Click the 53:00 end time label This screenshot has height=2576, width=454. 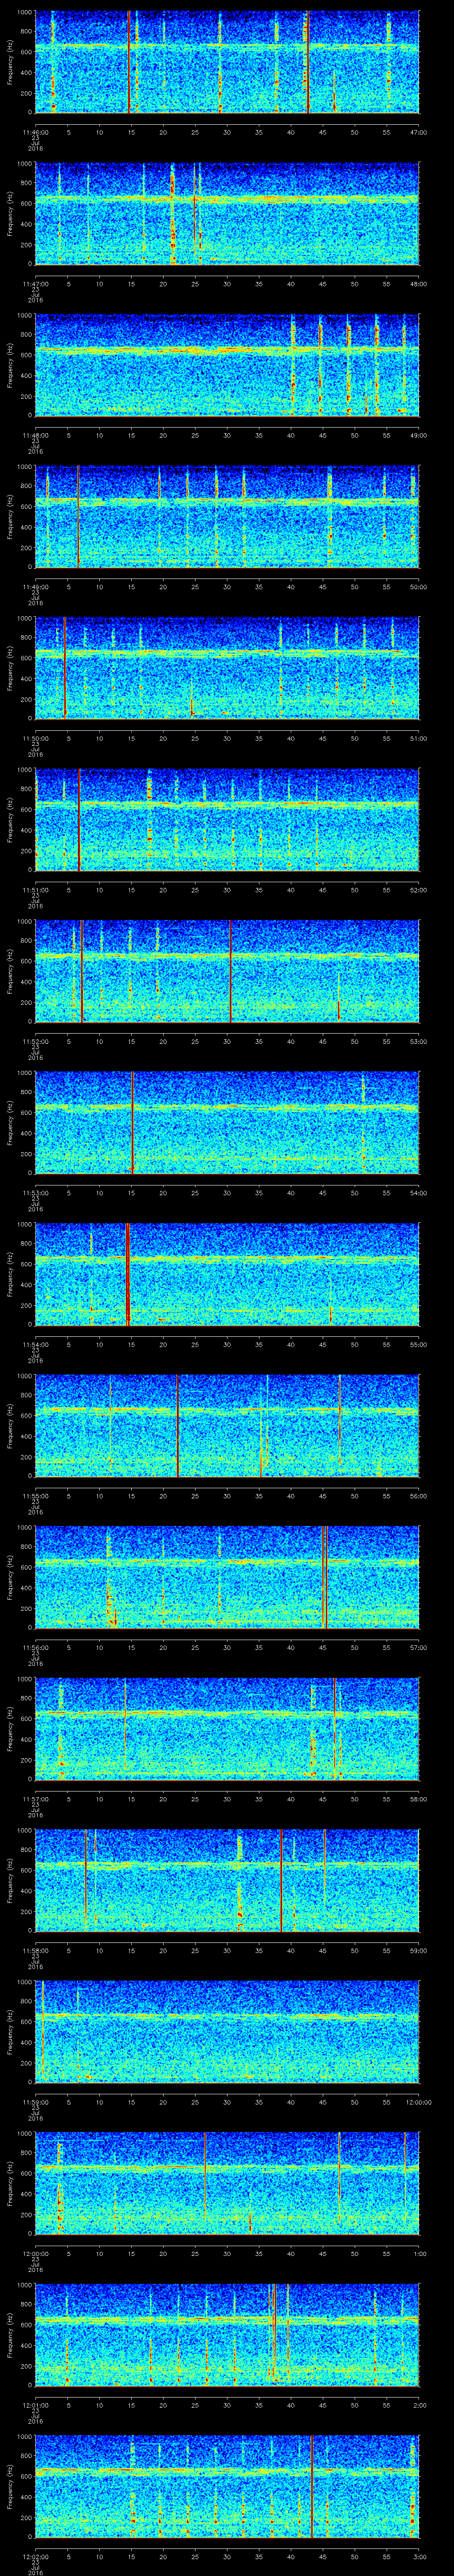pyautogui.click(x=418, y=1041)
